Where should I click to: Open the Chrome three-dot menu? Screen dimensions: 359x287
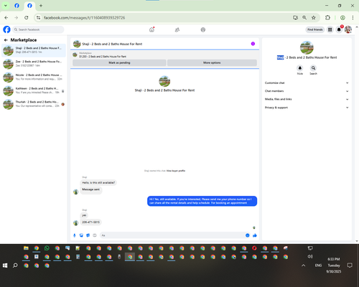[353, 17]
